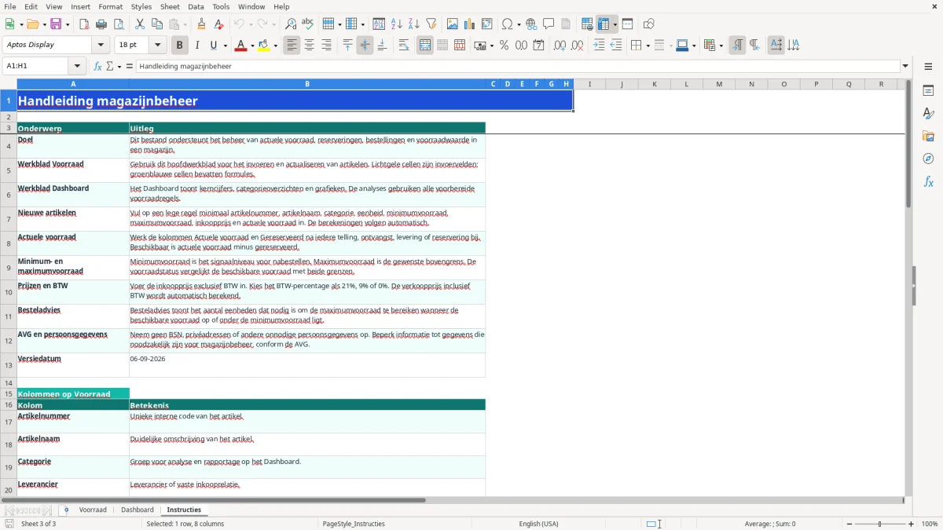
Task: Open sidebar Properties panel icon
Action: tap(928, 91)
